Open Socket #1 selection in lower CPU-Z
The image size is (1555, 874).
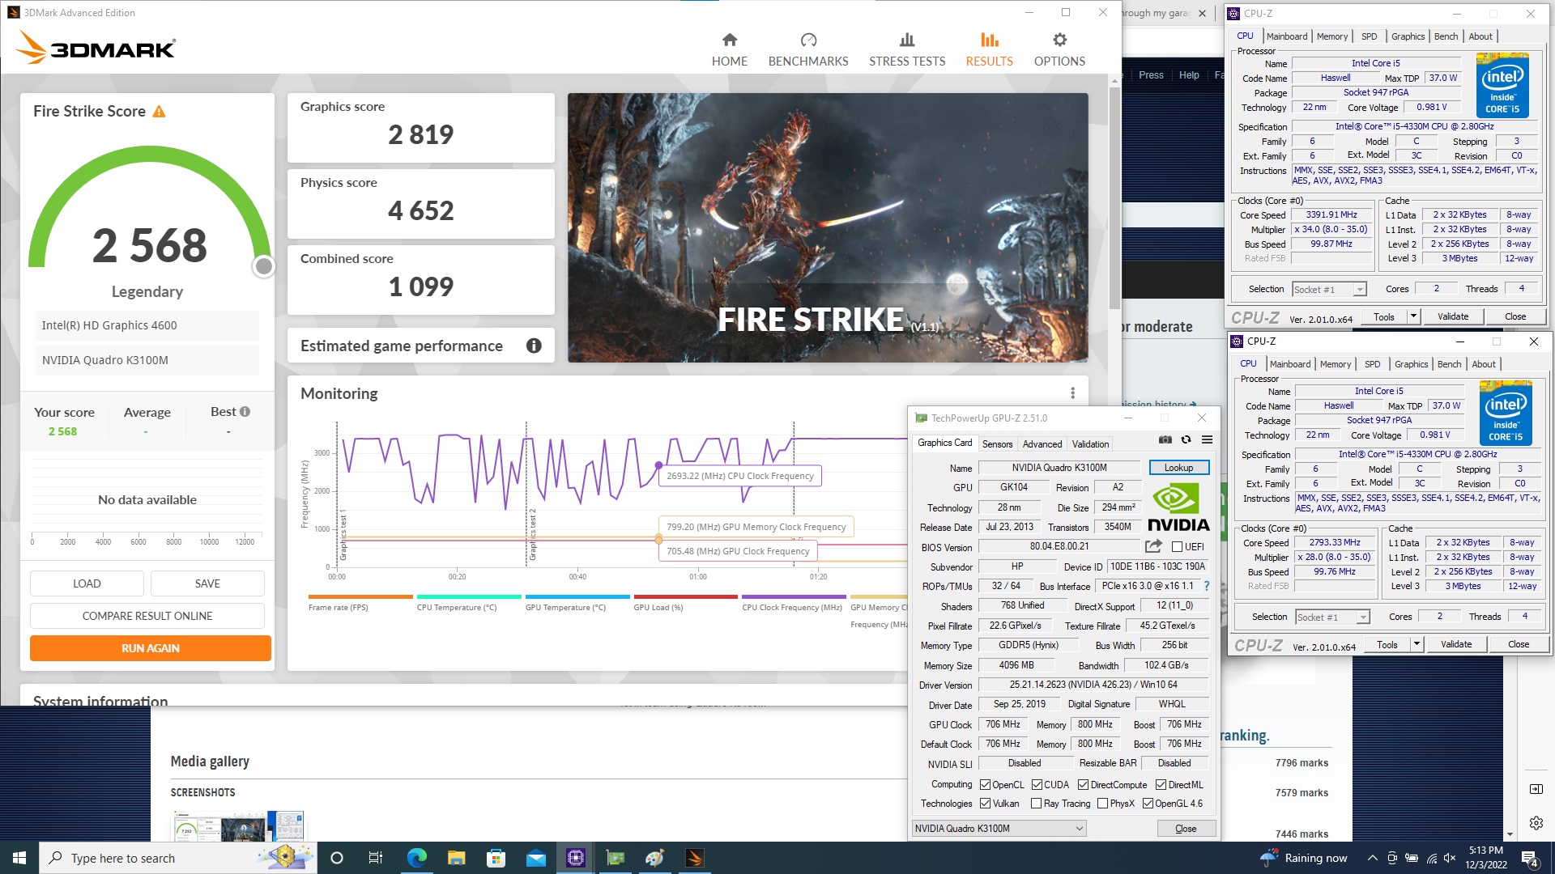point(1332,617)
